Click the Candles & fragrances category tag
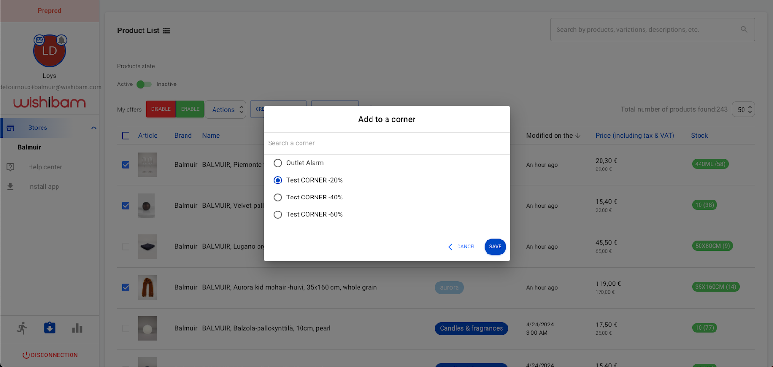The height and width of the screenshot is (367, 773). click(x=472, y=329)
